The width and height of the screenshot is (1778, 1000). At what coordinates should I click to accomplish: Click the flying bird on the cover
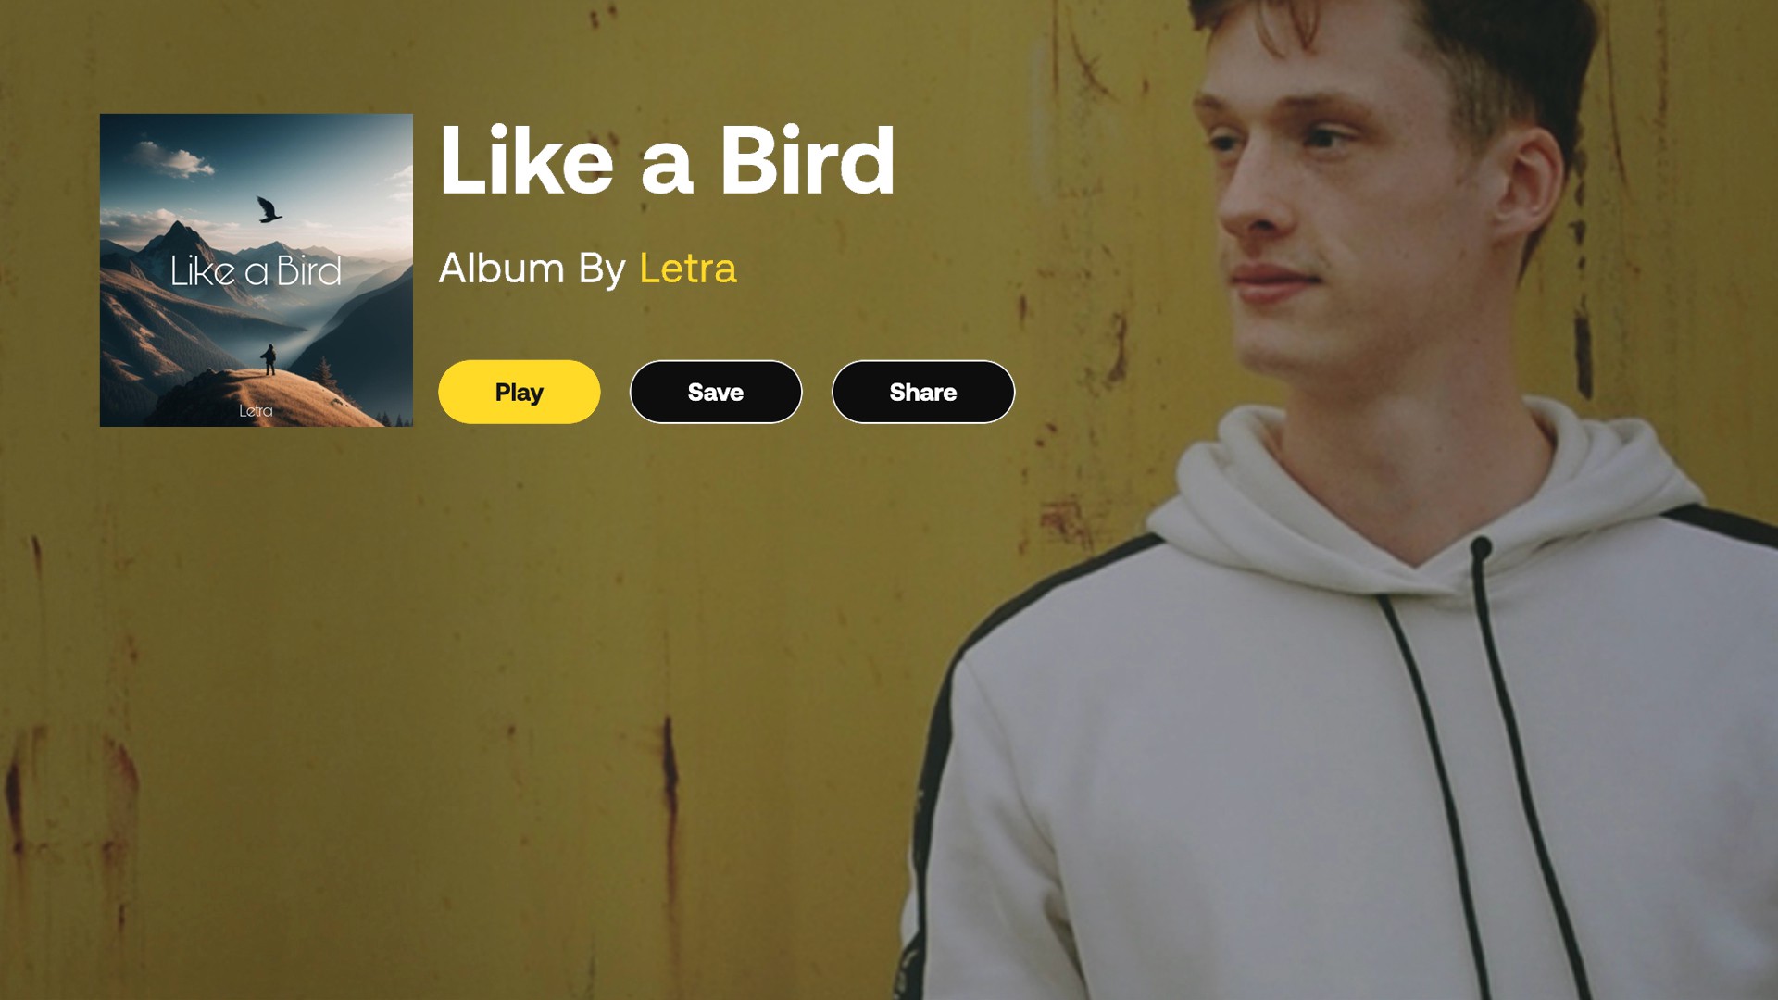point(269,209)
